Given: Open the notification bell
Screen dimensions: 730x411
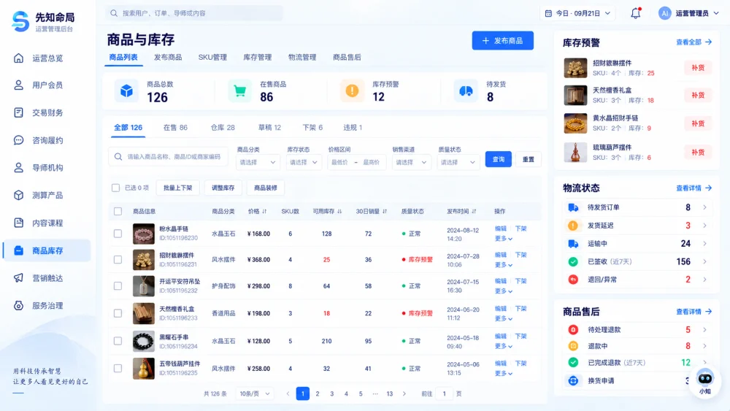Looking at the screenshot, I should [636, 13].
